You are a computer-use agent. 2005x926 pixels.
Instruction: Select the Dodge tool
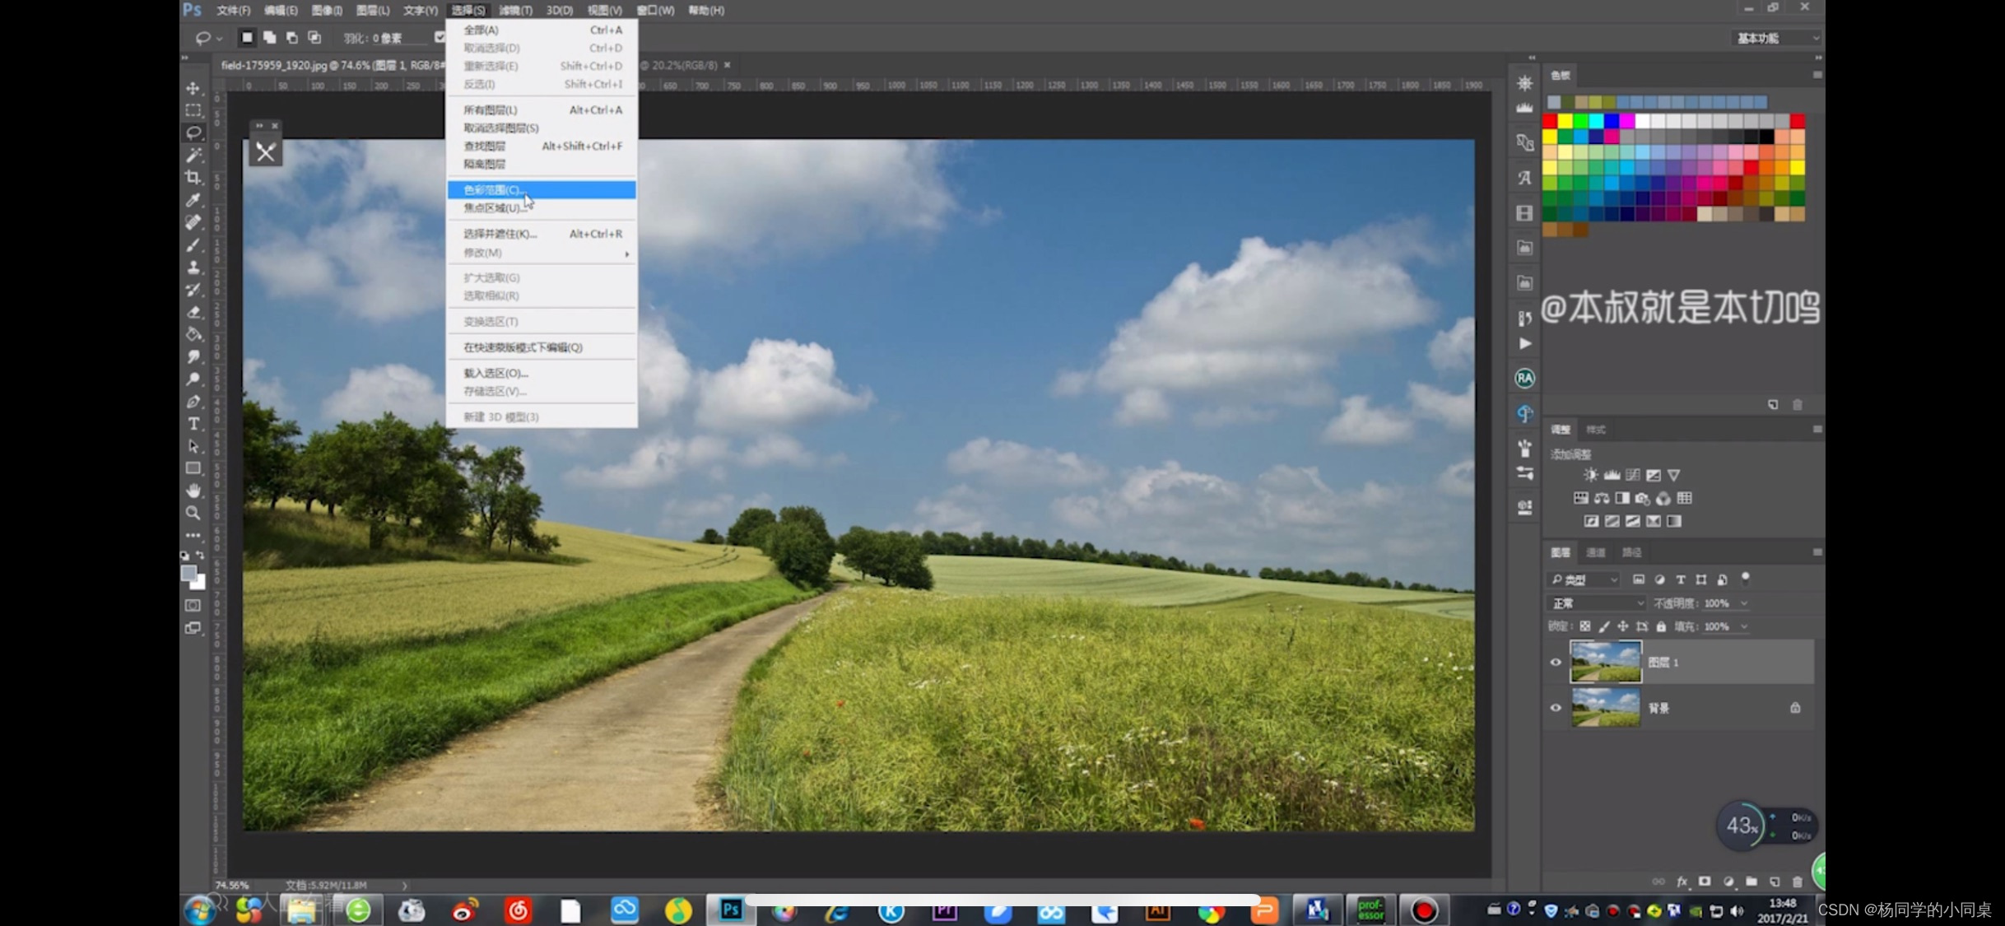click(x=193, y=379)
